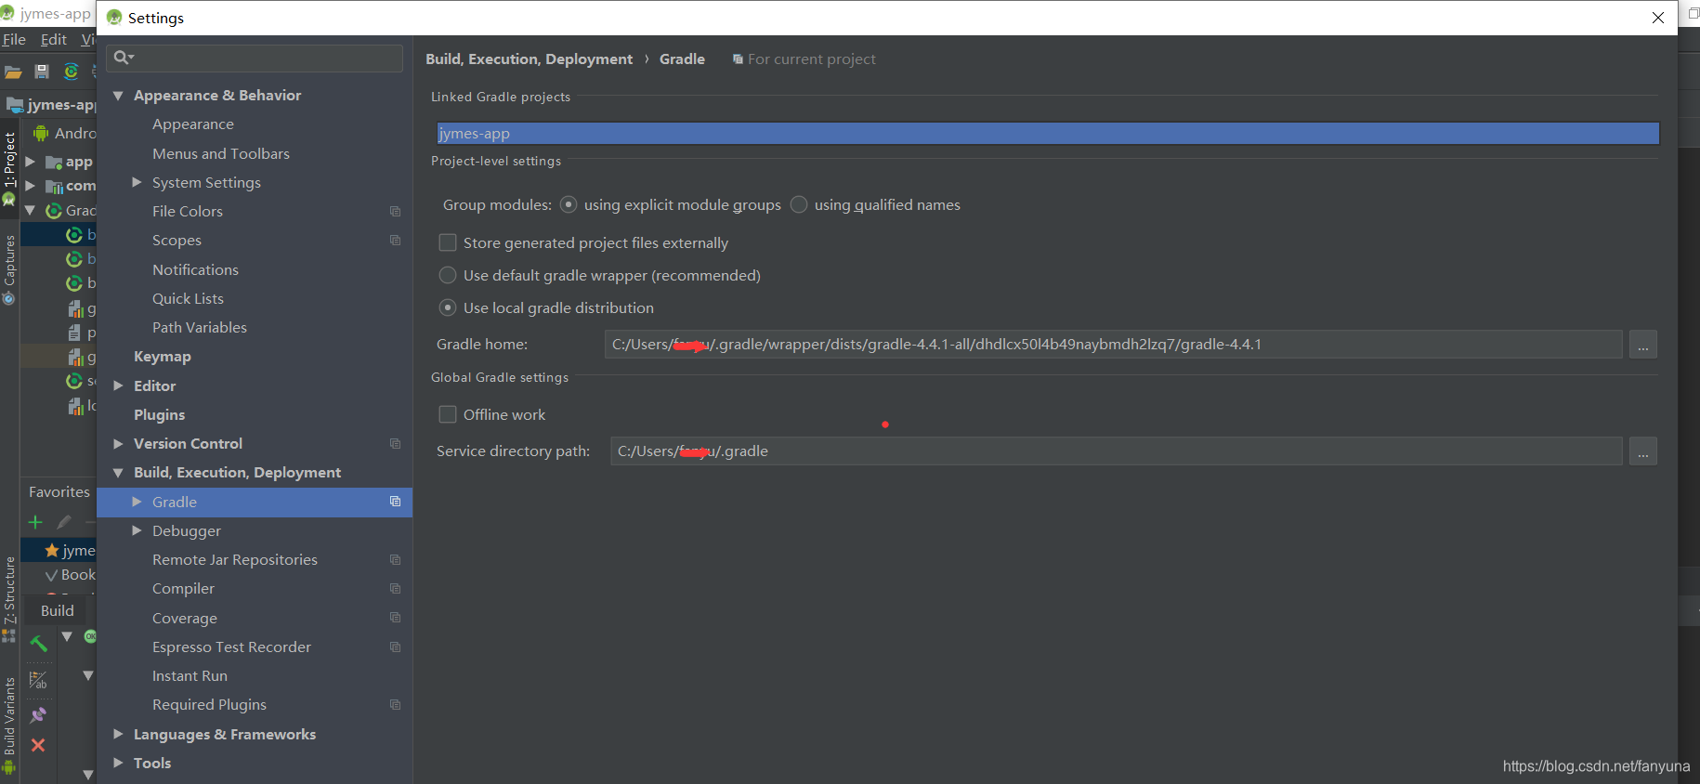
Task: Click project-level icon beside File Colors
Action: (395, 212)
